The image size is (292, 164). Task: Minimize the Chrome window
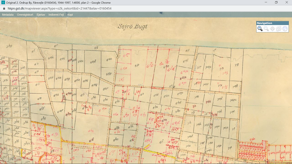pyautogui.click(x=266, y=2)
